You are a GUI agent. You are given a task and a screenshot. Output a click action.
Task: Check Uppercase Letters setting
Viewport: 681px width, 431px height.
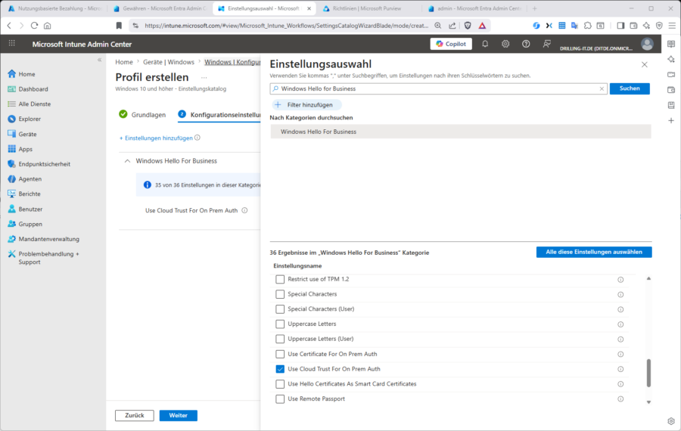(280, 324)
